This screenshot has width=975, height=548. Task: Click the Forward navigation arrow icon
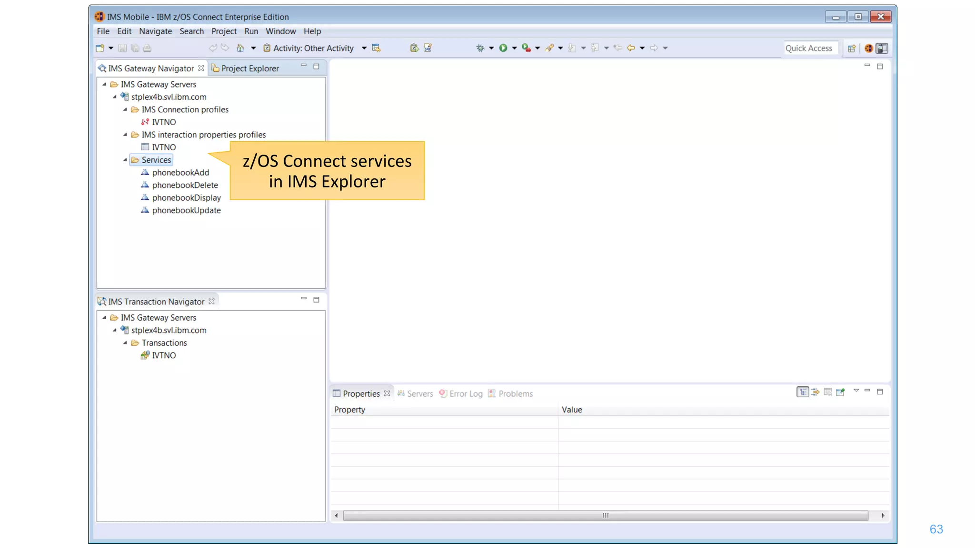654,48
